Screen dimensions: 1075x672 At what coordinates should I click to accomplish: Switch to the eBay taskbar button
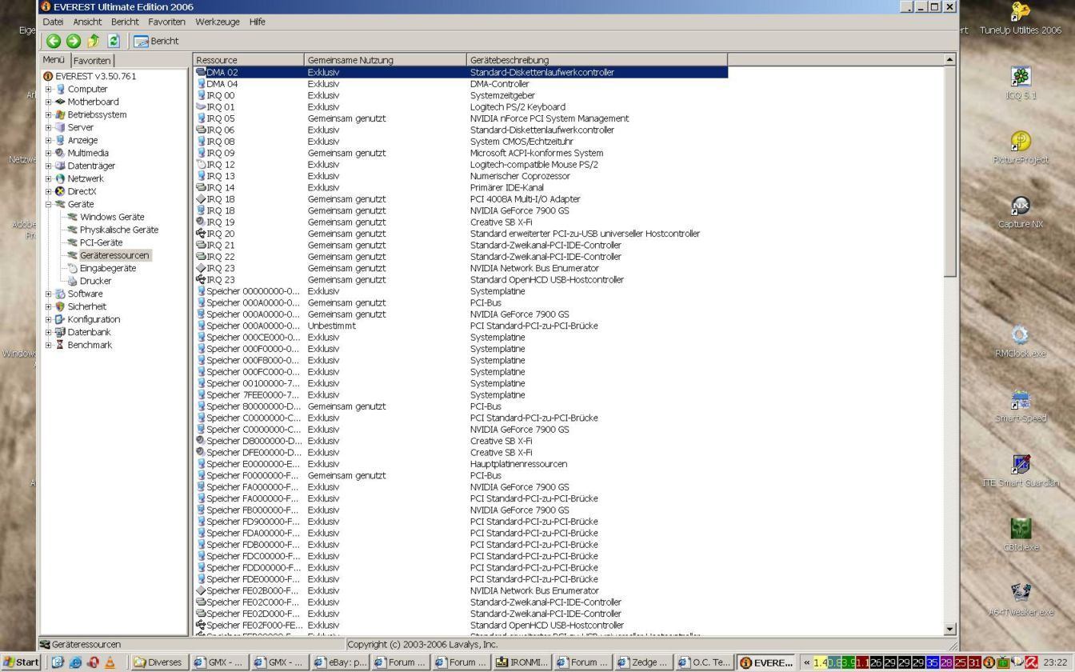pyautogui.click(x=340, y=662)
